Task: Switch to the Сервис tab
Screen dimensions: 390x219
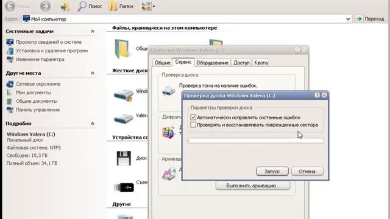Action: 183,62
